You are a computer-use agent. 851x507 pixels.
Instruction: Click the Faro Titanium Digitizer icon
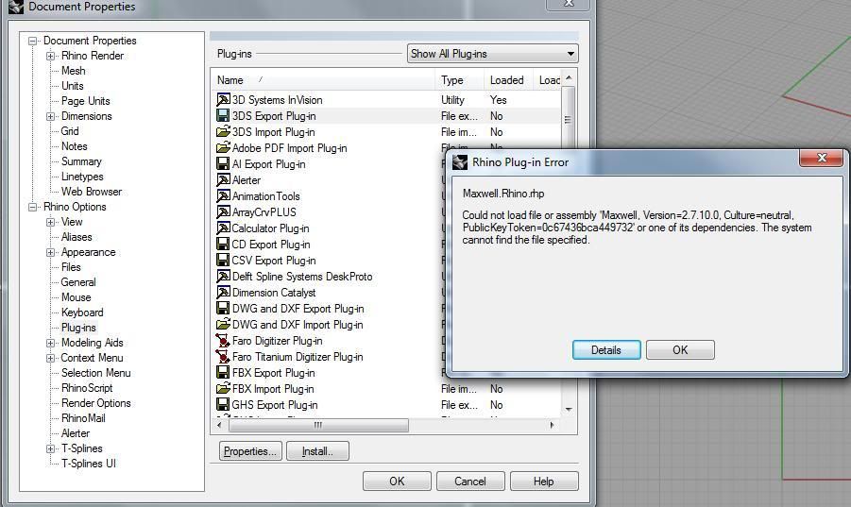(x=223, y=356)
